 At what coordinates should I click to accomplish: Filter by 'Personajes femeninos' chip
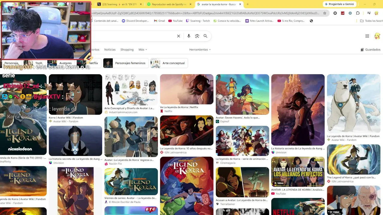(126, 63)
